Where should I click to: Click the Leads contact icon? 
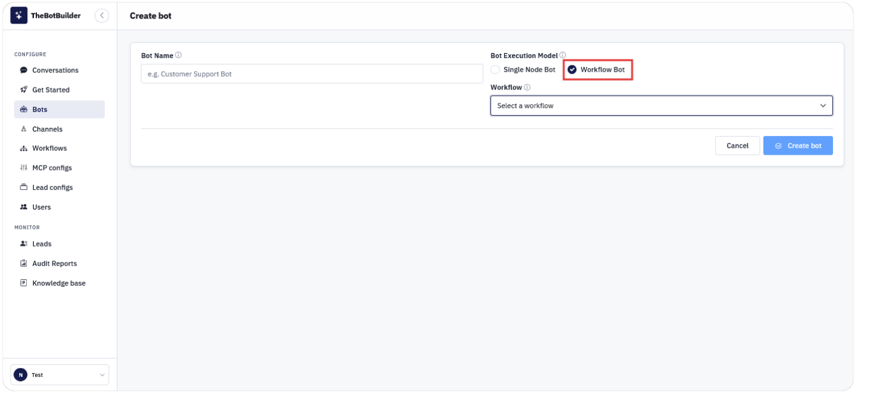[24, 244]
